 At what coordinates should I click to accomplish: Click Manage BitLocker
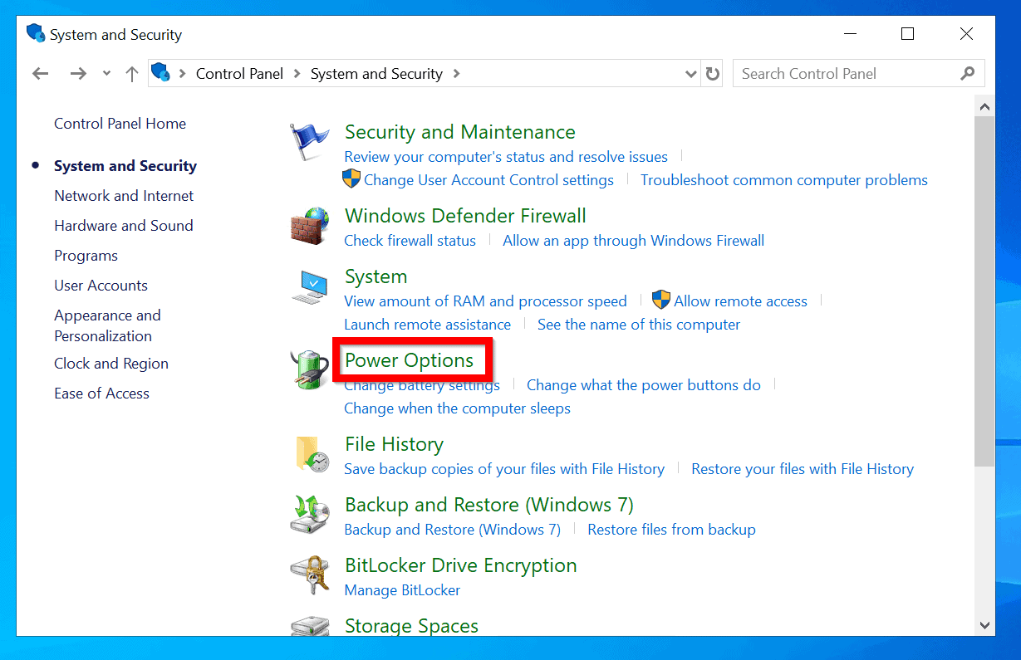click(x=402, y=590)
